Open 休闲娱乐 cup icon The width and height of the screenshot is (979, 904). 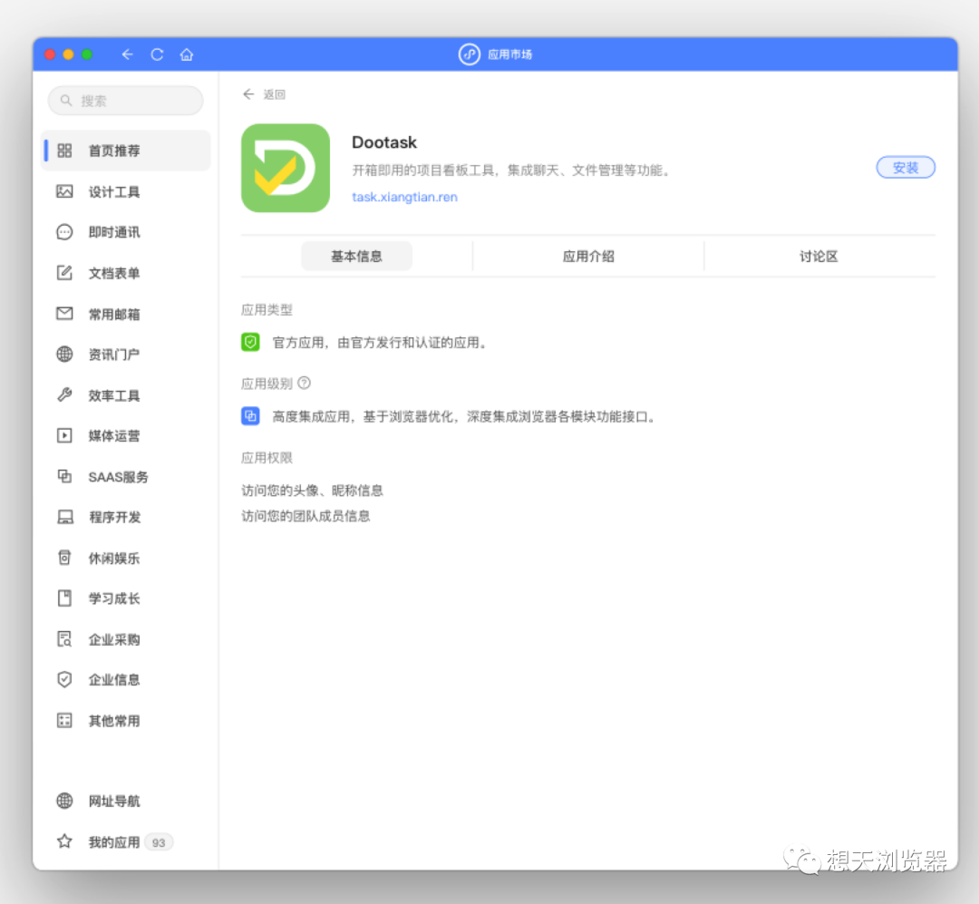65,558
